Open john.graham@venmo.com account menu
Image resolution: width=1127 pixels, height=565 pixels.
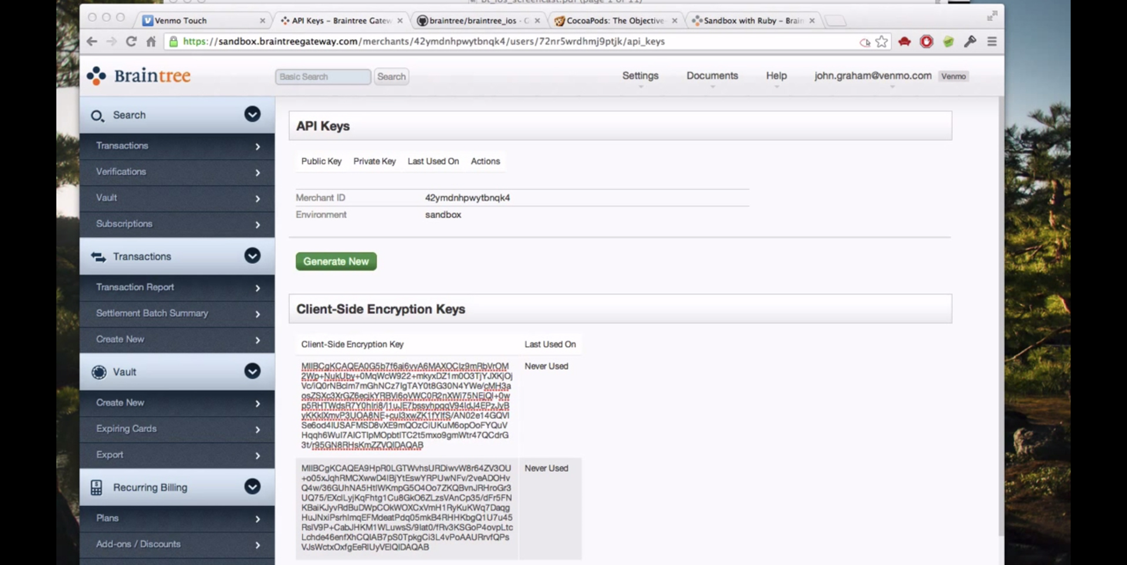[x=872, y=76]
